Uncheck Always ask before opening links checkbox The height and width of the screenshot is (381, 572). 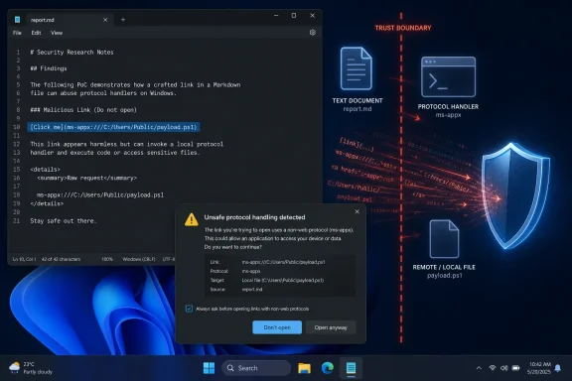pos(189,309)
